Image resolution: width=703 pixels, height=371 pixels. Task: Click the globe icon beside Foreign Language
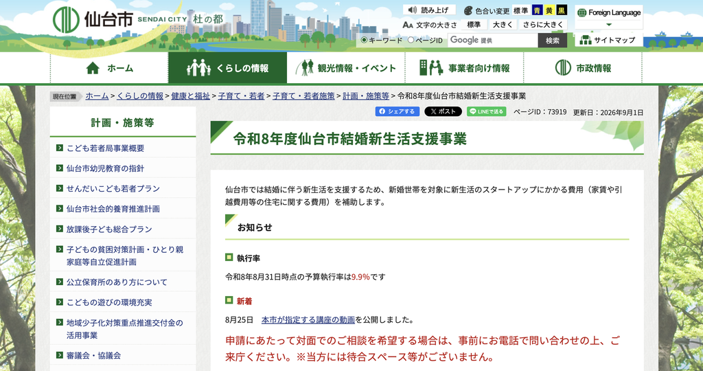click(x=582, y=12)
